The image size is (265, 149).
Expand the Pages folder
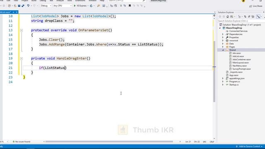(x=223, y=47)
